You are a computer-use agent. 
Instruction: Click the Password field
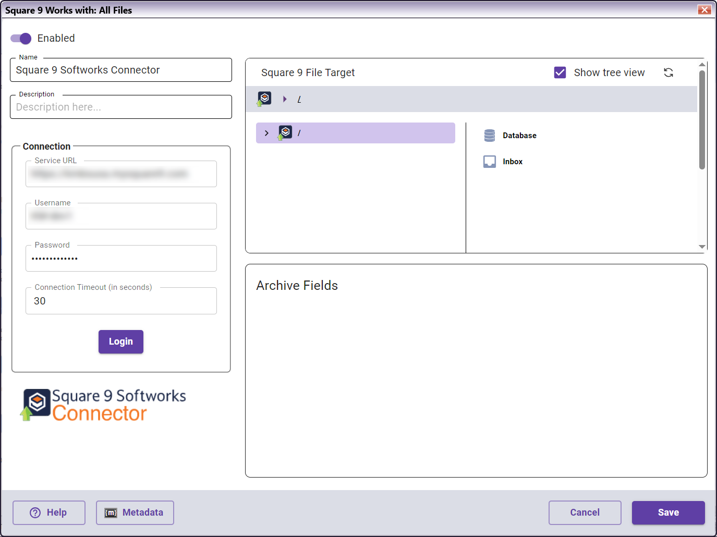click(x=121, y=258)
